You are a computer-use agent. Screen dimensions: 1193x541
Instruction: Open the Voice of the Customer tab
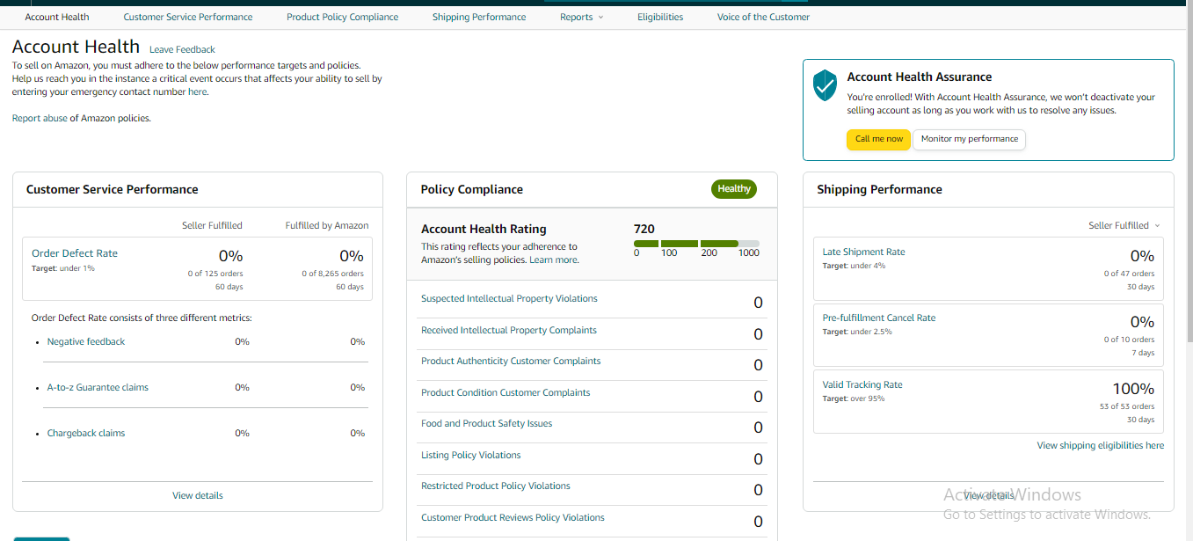pyautogui.click(x=763, y=17)
